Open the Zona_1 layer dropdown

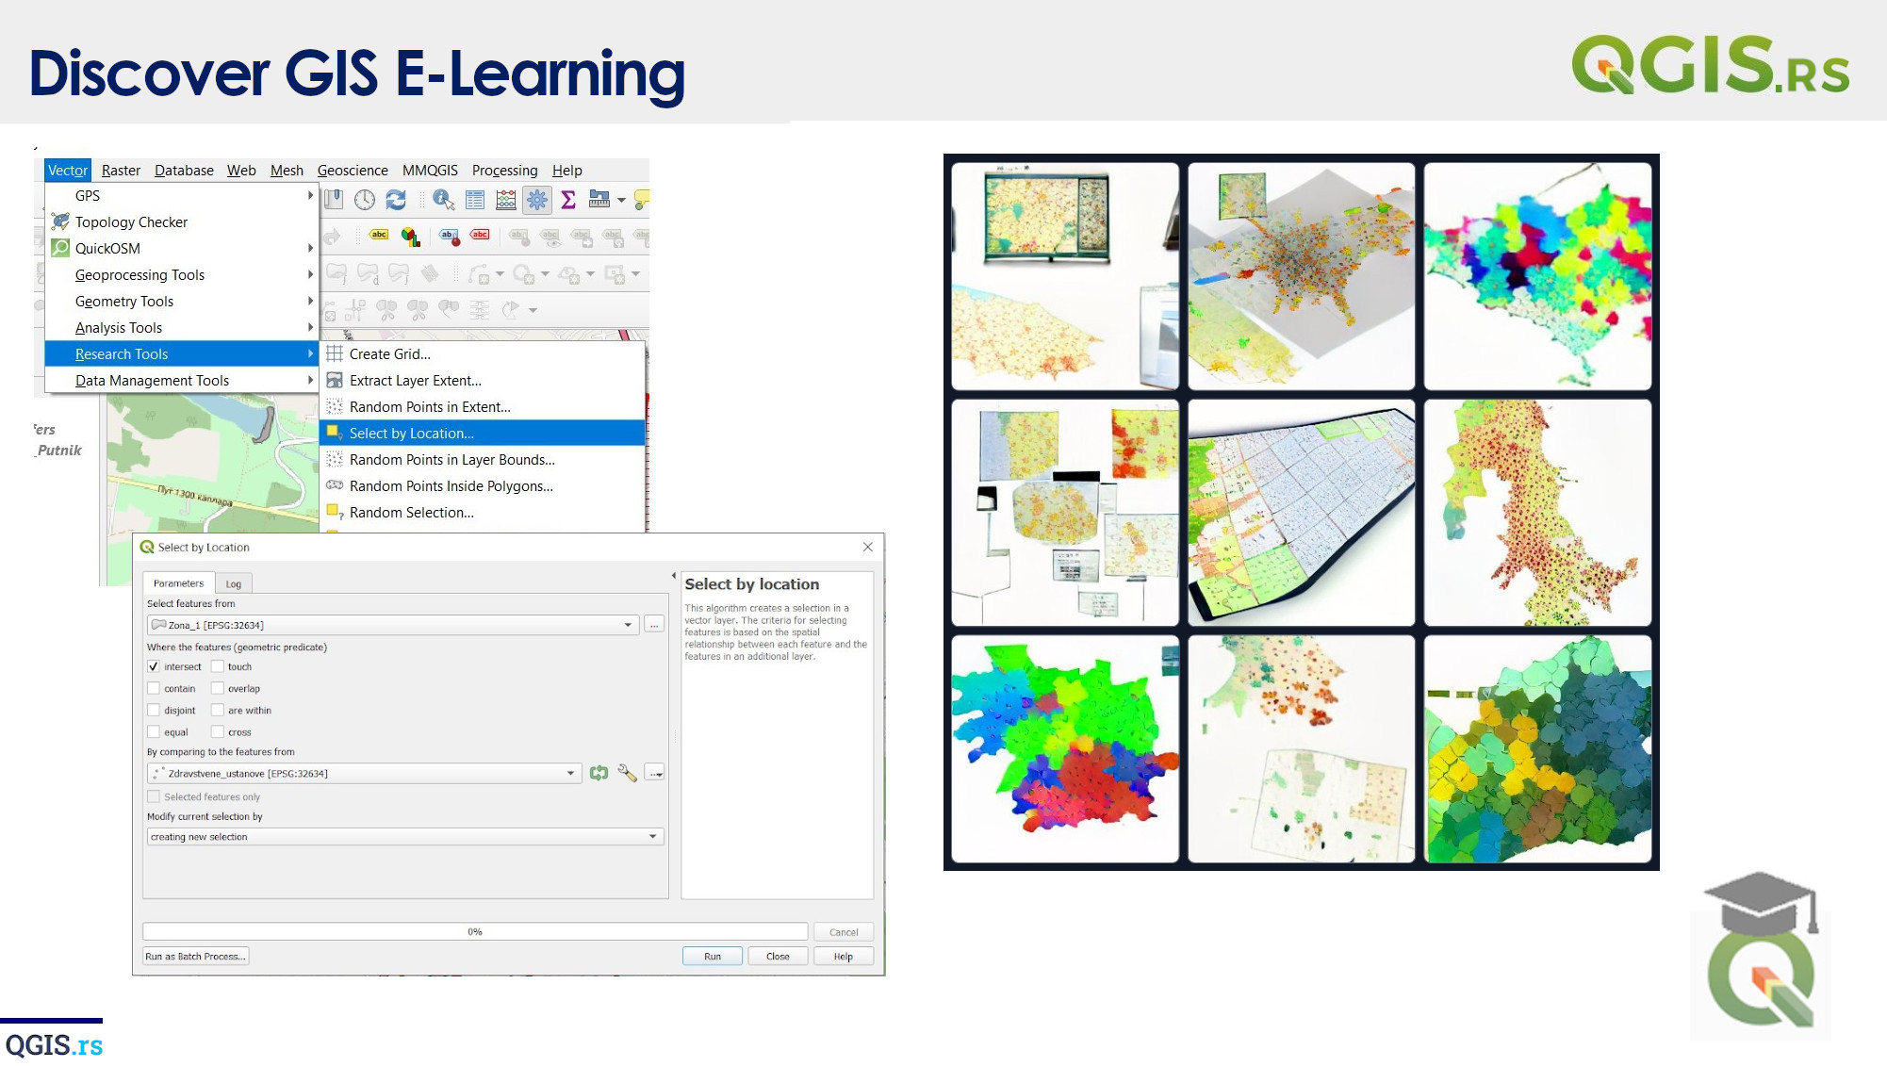392,624
